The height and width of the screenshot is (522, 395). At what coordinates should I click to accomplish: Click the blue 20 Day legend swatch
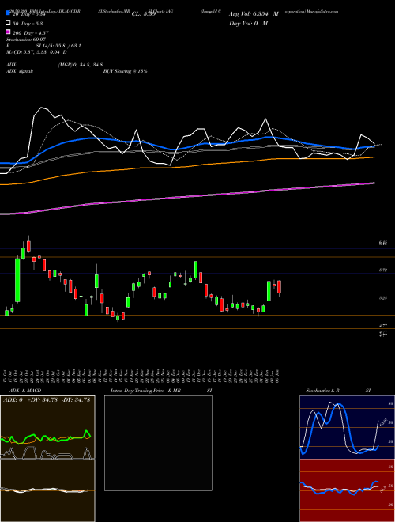[x=9, y=13]
